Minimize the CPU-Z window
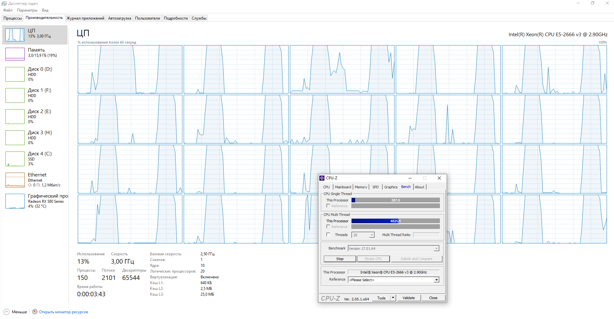The width and height of the screenshot is (614, 319). click(x=410, y=178)
